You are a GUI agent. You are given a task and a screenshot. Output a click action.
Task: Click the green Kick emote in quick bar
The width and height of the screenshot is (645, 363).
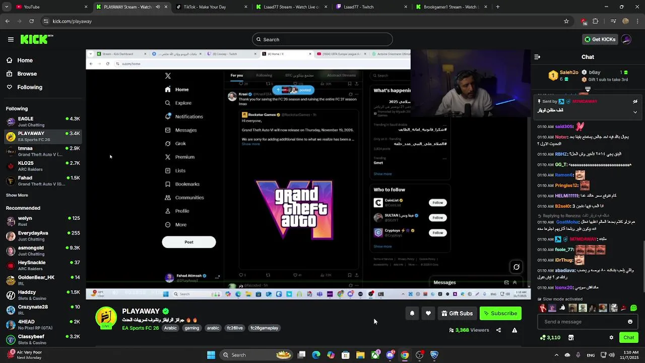pos(634,308)
